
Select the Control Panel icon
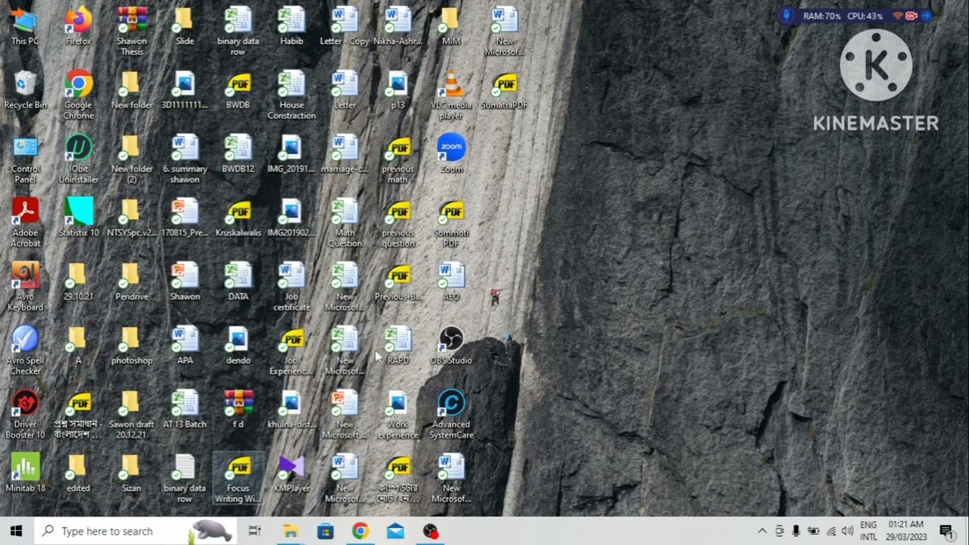pyautogui.click(x=25, y=159)
